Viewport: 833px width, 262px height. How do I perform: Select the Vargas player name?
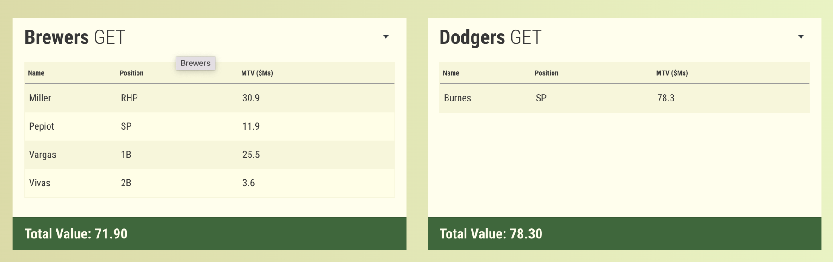tap(43, 155)
